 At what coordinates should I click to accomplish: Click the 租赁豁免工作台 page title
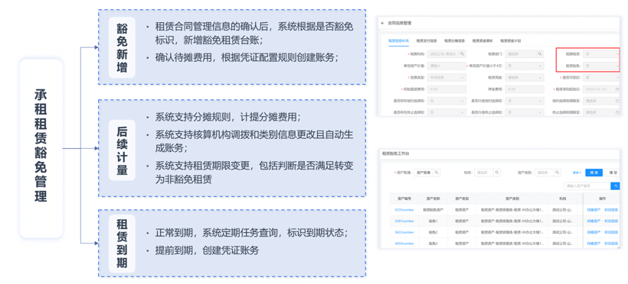(x=396, y=153)
